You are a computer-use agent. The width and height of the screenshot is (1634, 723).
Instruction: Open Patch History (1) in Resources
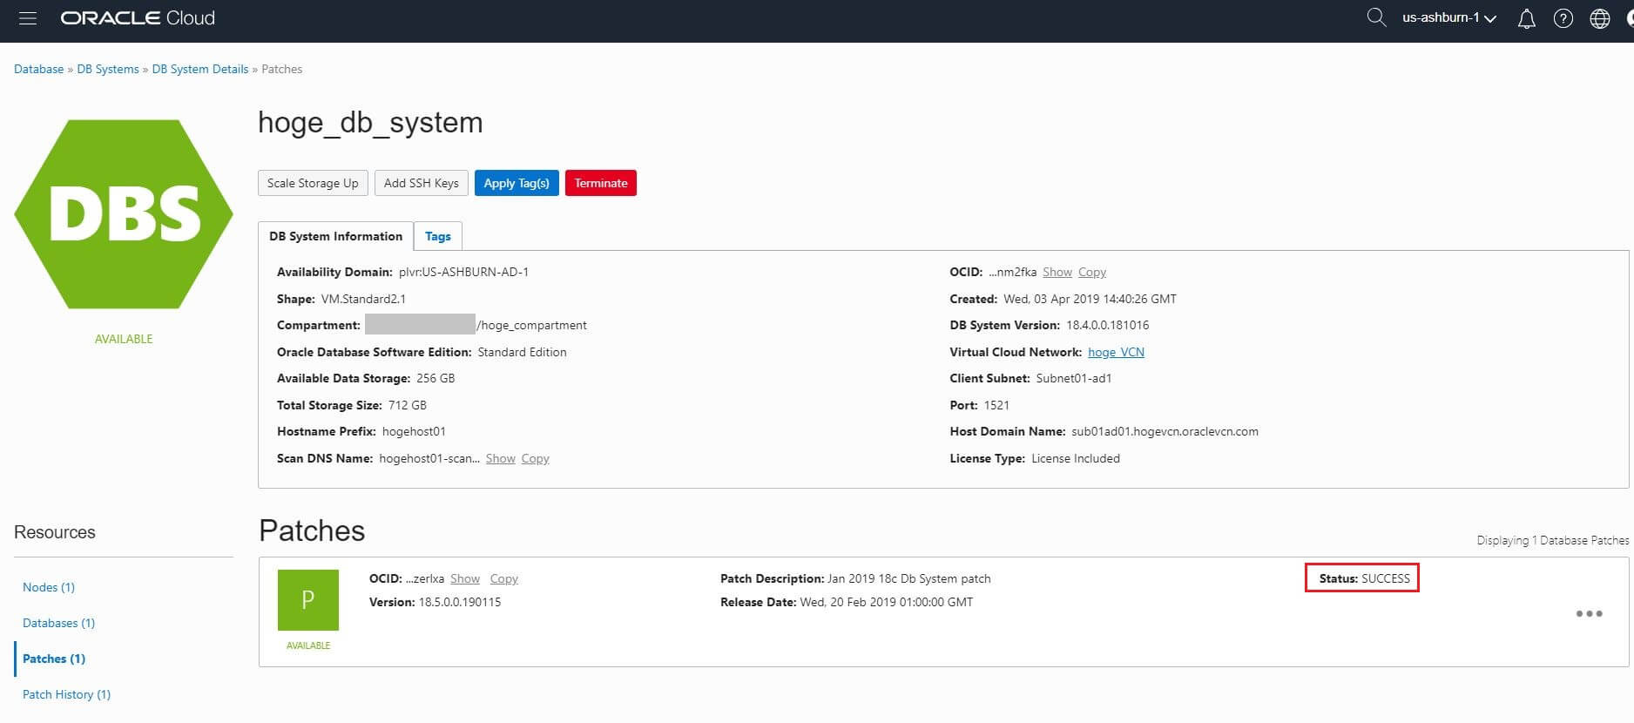(67, 694)
